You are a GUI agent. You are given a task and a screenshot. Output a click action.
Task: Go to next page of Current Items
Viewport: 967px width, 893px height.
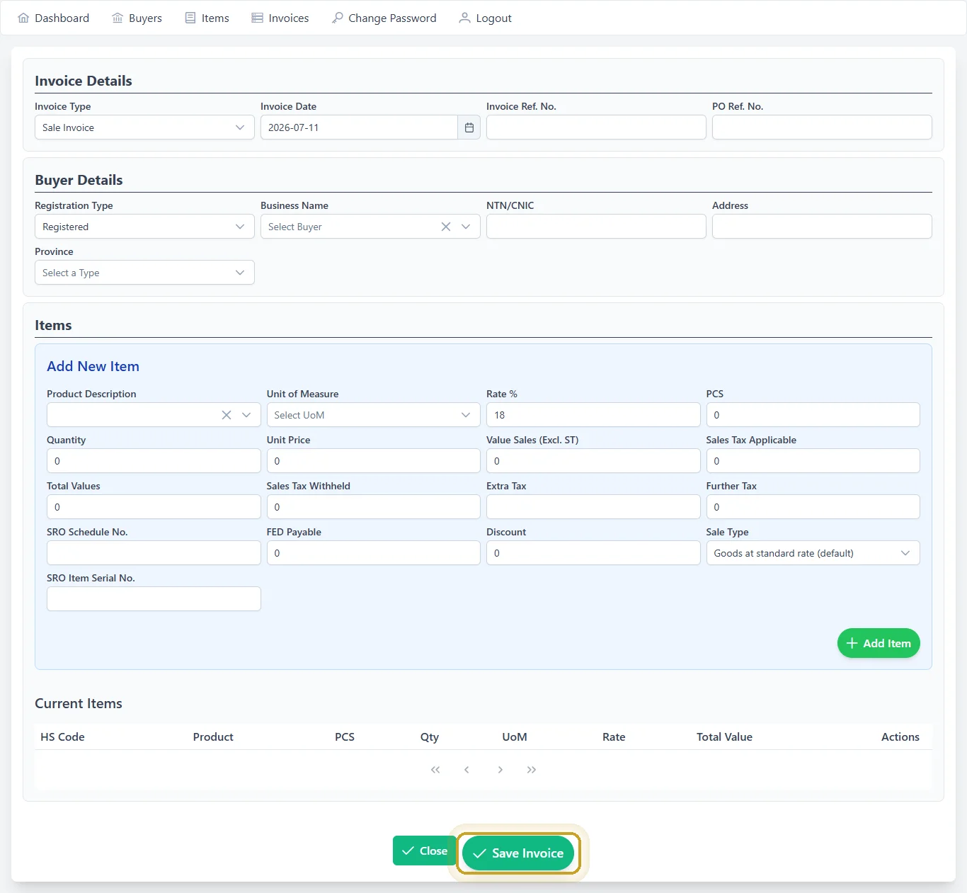point(500,770)
